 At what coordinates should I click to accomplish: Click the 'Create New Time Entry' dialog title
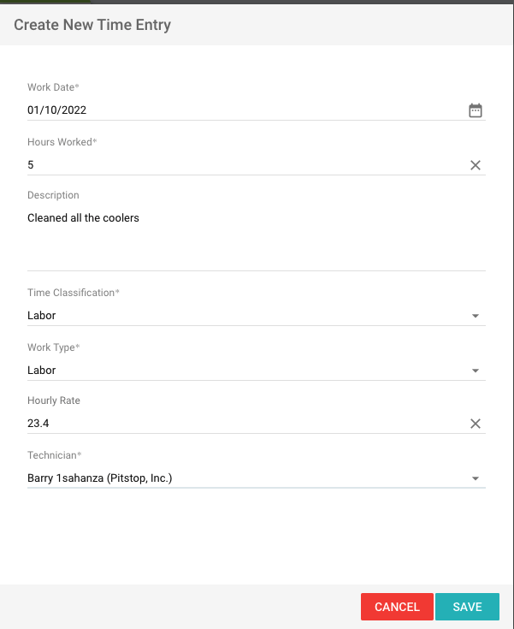tap(92, 25)
